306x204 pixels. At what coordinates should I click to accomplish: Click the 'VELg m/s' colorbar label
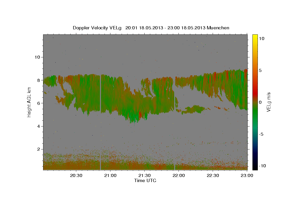(x=269, y=102)
